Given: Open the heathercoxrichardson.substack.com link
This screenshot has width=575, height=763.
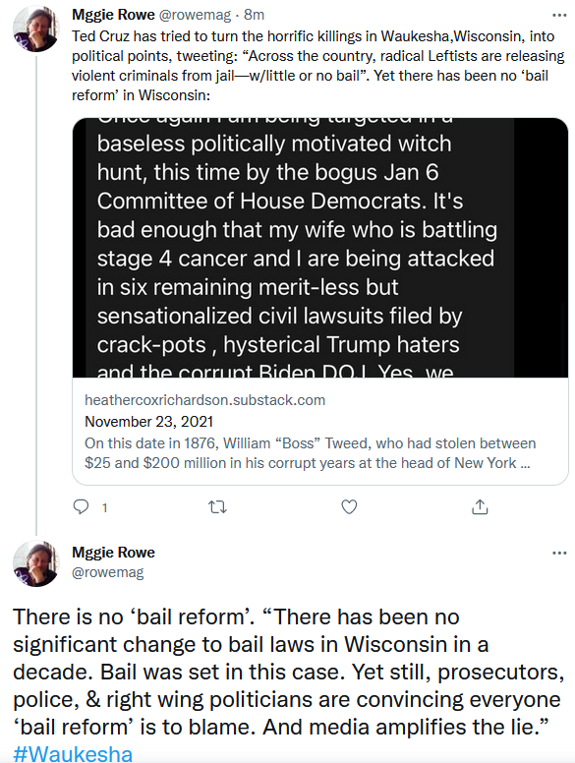Looking at the screenshot, I should pos(204,400).
